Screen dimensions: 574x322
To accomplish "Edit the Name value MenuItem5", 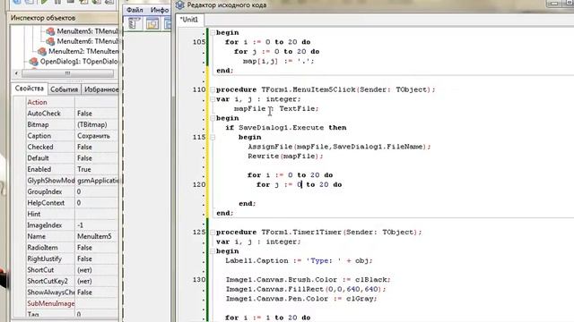I will pos(94,236).
